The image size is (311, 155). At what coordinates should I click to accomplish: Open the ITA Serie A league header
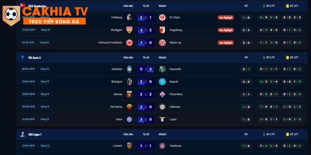35,57
